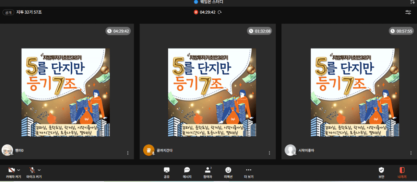Viewport: 417px width, 182px height.
Task: Show the participants (참여자) list
Action: click(x=208, y=172)
